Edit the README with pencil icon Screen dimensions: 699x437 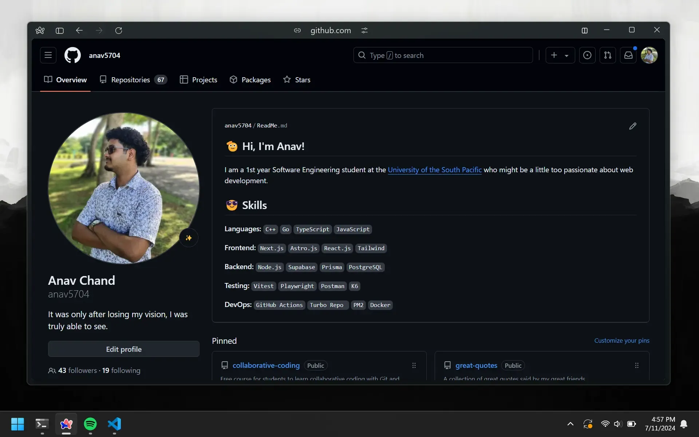[x=633, y=126]
